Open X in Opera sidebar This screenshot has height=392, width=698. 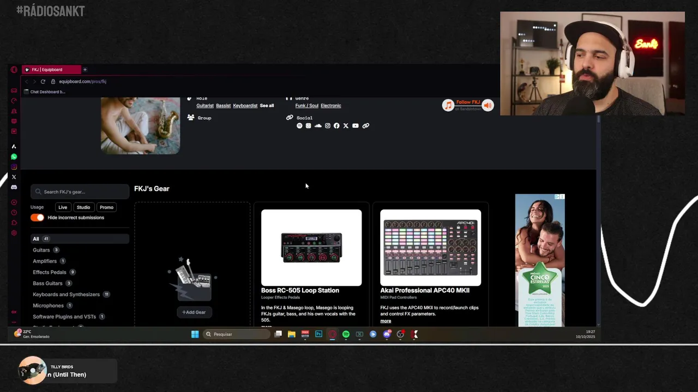pyautogui.click(x=14, y=177)
